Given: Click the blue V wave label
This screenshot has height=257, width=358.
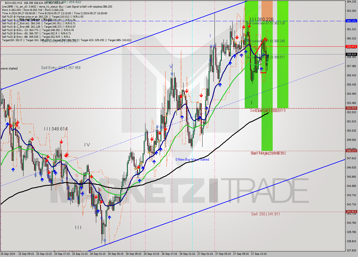Looking at the screenshot, I should 171,66.
